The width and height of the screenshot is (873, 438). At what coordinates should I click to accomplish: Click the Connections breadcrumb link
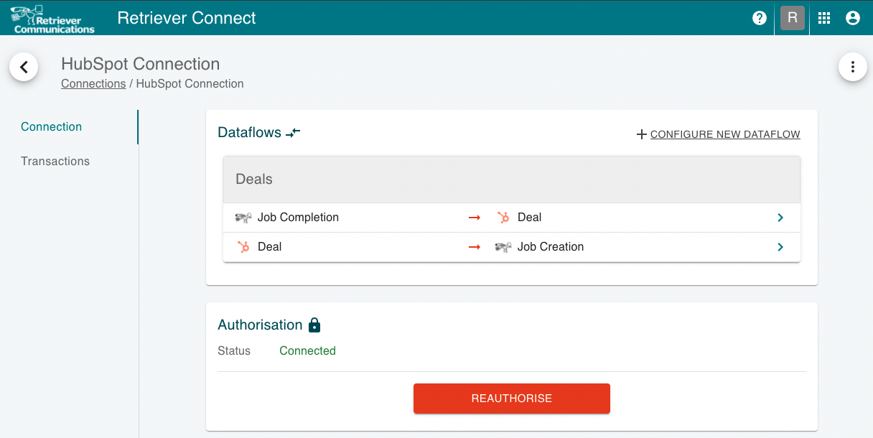tap(93, 84)
